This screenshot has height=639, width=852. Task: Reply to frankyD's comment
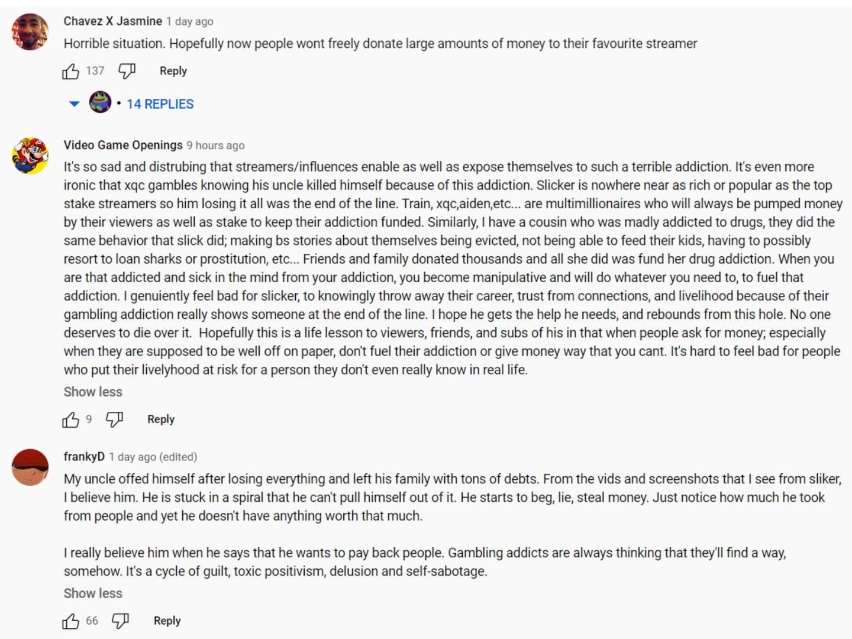click(x=167, y=621)
